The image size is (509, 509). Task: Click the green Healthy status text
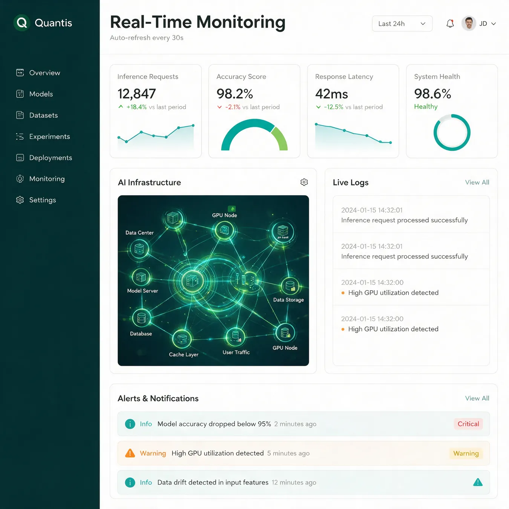point(426,106)
